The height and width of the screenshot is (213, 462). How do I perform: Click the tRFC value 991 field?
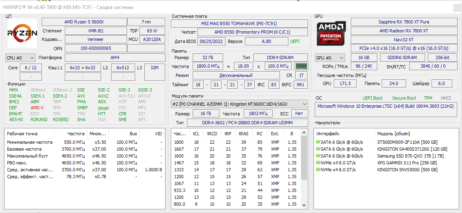(x=300, y=85)
